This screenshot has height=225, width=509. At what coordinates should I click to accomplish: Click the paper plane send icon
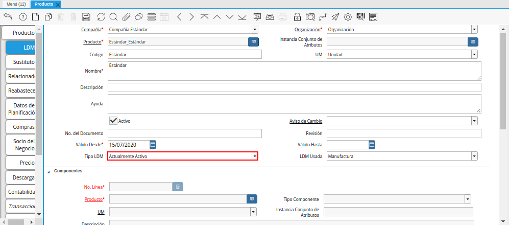(335, 17)
